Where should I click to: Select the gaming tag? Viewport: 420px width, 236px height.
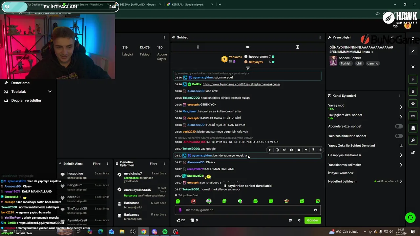click(x=373, y=64)
